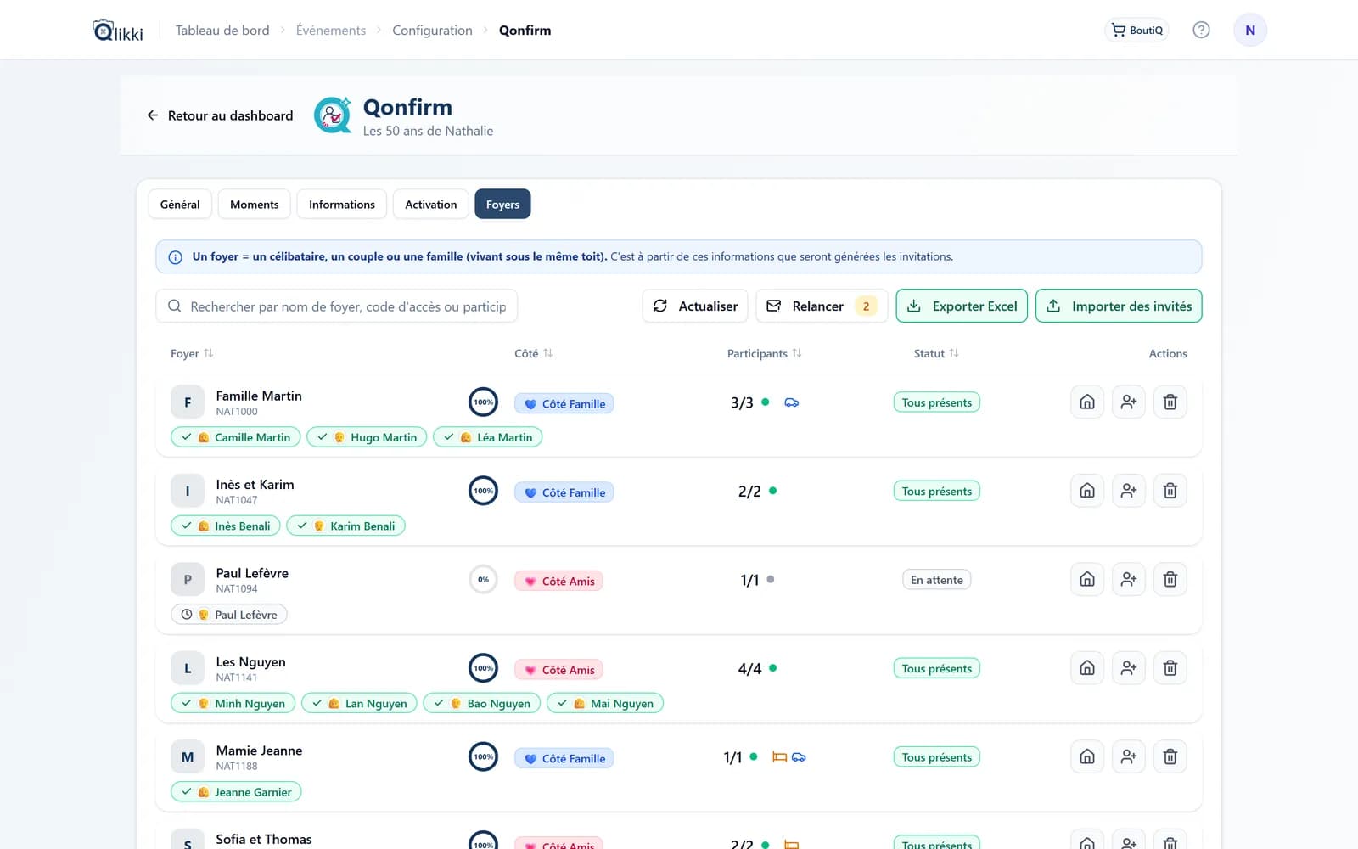Select the Foyers tab
The image size is (1358, 849).
click(502, 204)
